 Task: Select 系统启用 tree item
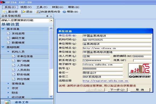click(18, 33)
